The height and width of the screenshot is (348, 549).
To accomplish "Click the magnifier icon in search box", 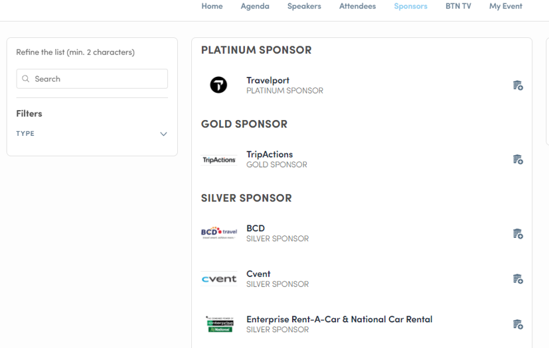I will click(26, 79).
